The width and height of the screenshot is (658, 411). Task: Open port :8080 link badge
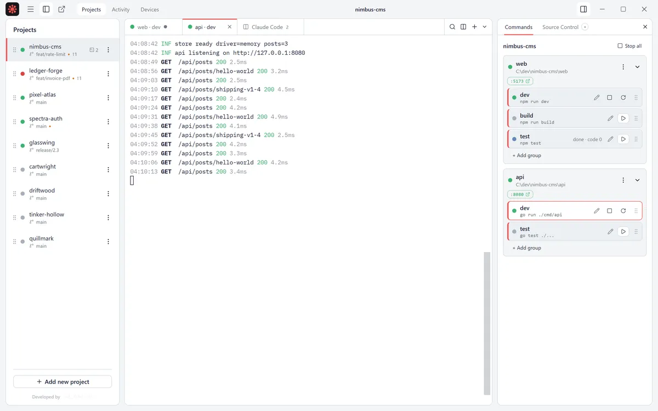(520, 195)
